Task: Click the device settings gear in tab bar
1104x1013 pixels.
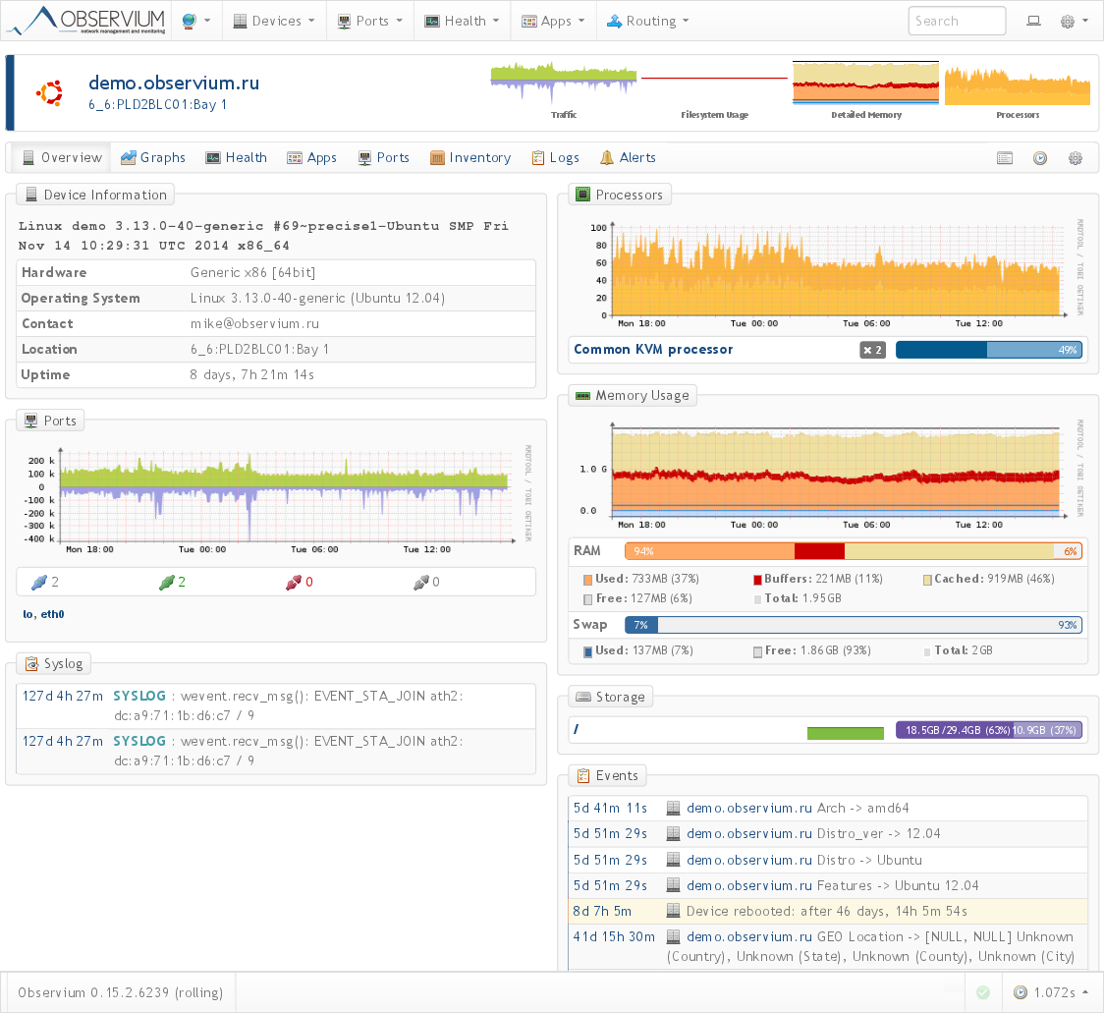Action: click(1076, 158)
